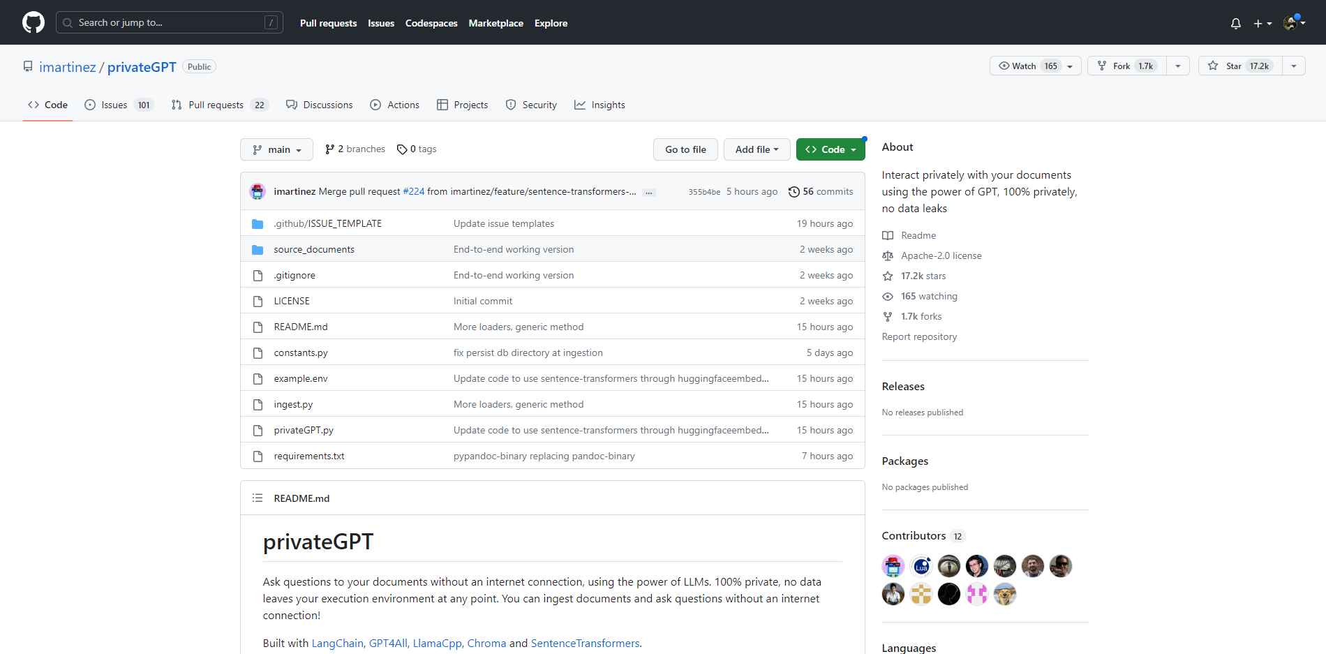Switch to the Issues tab with 101

[x=119, y=105]
